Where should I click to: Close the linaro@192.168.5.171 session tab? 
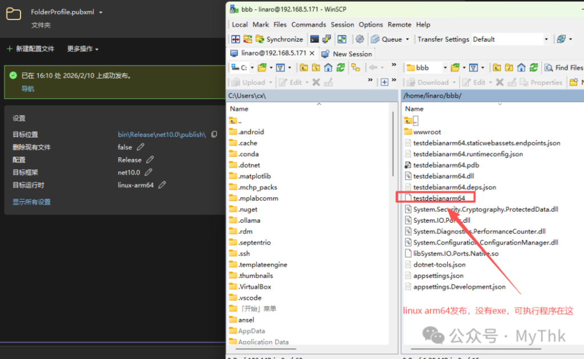coord(312,53)
